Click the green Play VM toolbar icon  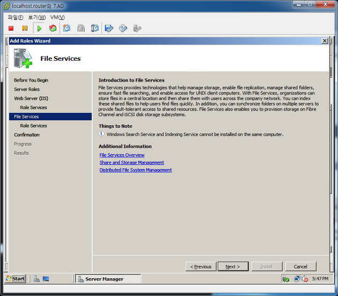pyautogui.click(x=39, y=28)
